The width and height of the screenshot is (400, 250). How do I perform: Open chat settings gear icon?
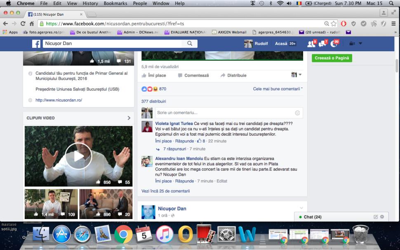point(382,217)
